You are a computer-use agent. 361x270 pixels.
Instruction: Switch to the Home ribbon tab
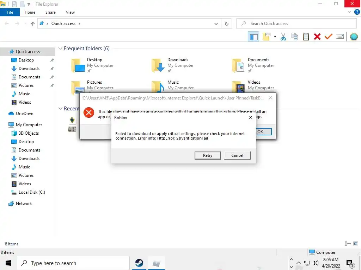pyautogui.click(x=30, y=12)
